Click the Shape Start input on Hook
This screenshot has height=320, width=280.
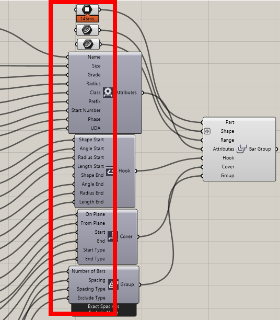coord(91,140)
